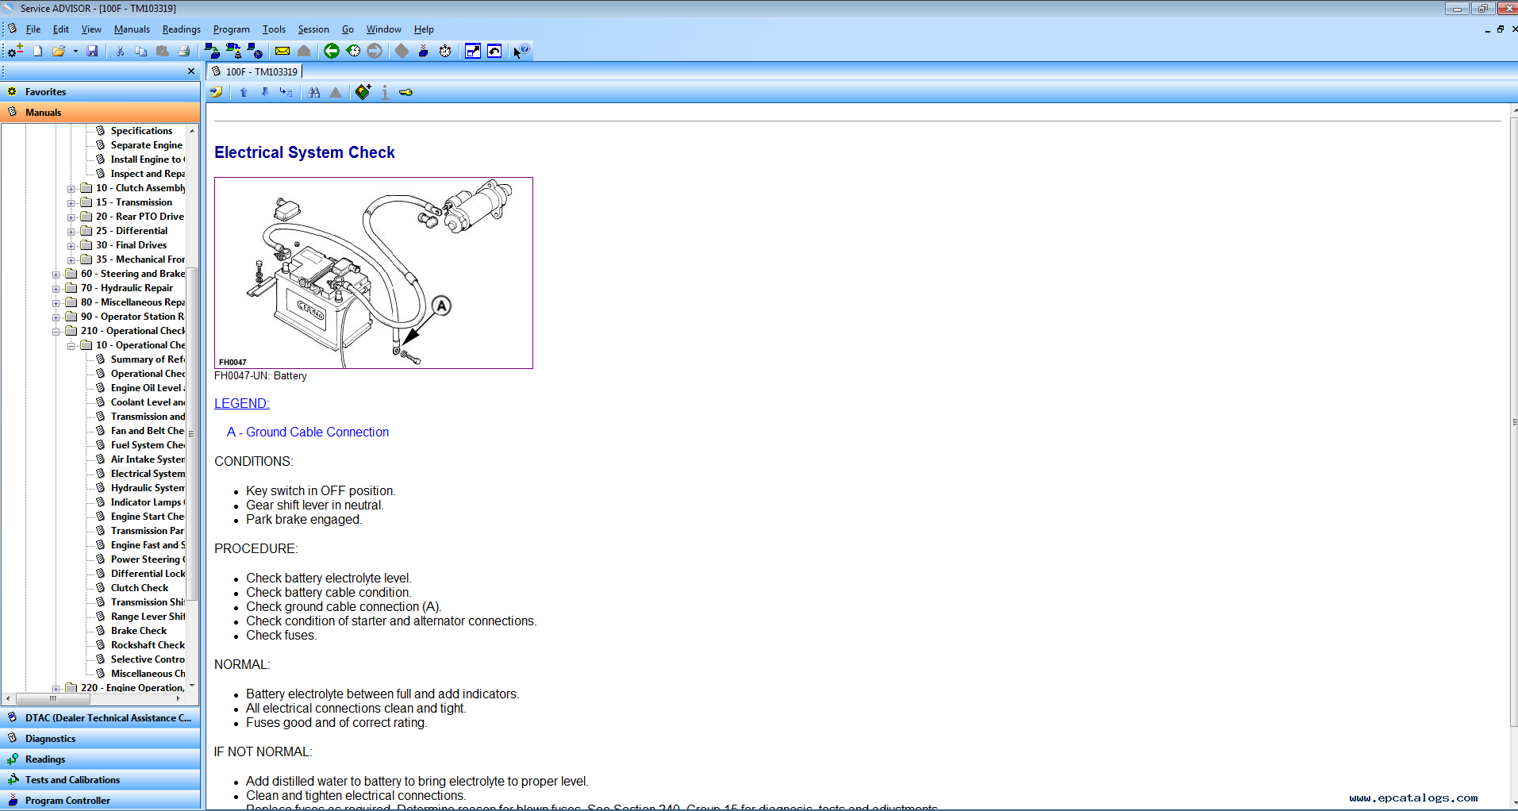Open the Diagnostics panel

click(x=100, y=739)
